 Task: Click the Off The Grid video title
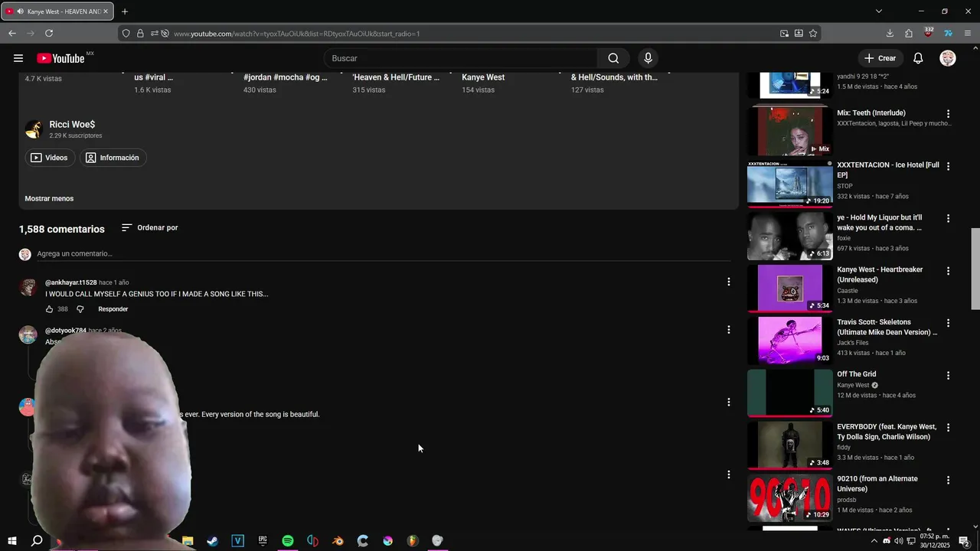click(x=856, y=374)
